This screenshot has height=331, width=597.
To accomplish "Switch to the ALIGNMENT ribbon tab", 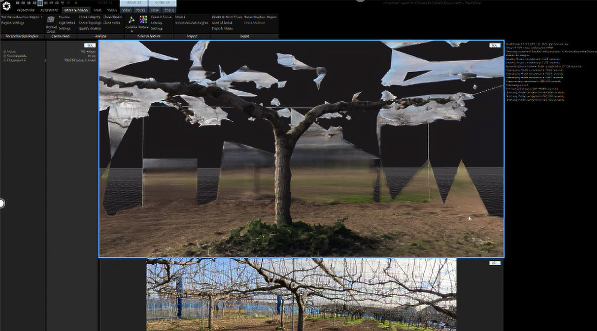I will coord(49,10).
